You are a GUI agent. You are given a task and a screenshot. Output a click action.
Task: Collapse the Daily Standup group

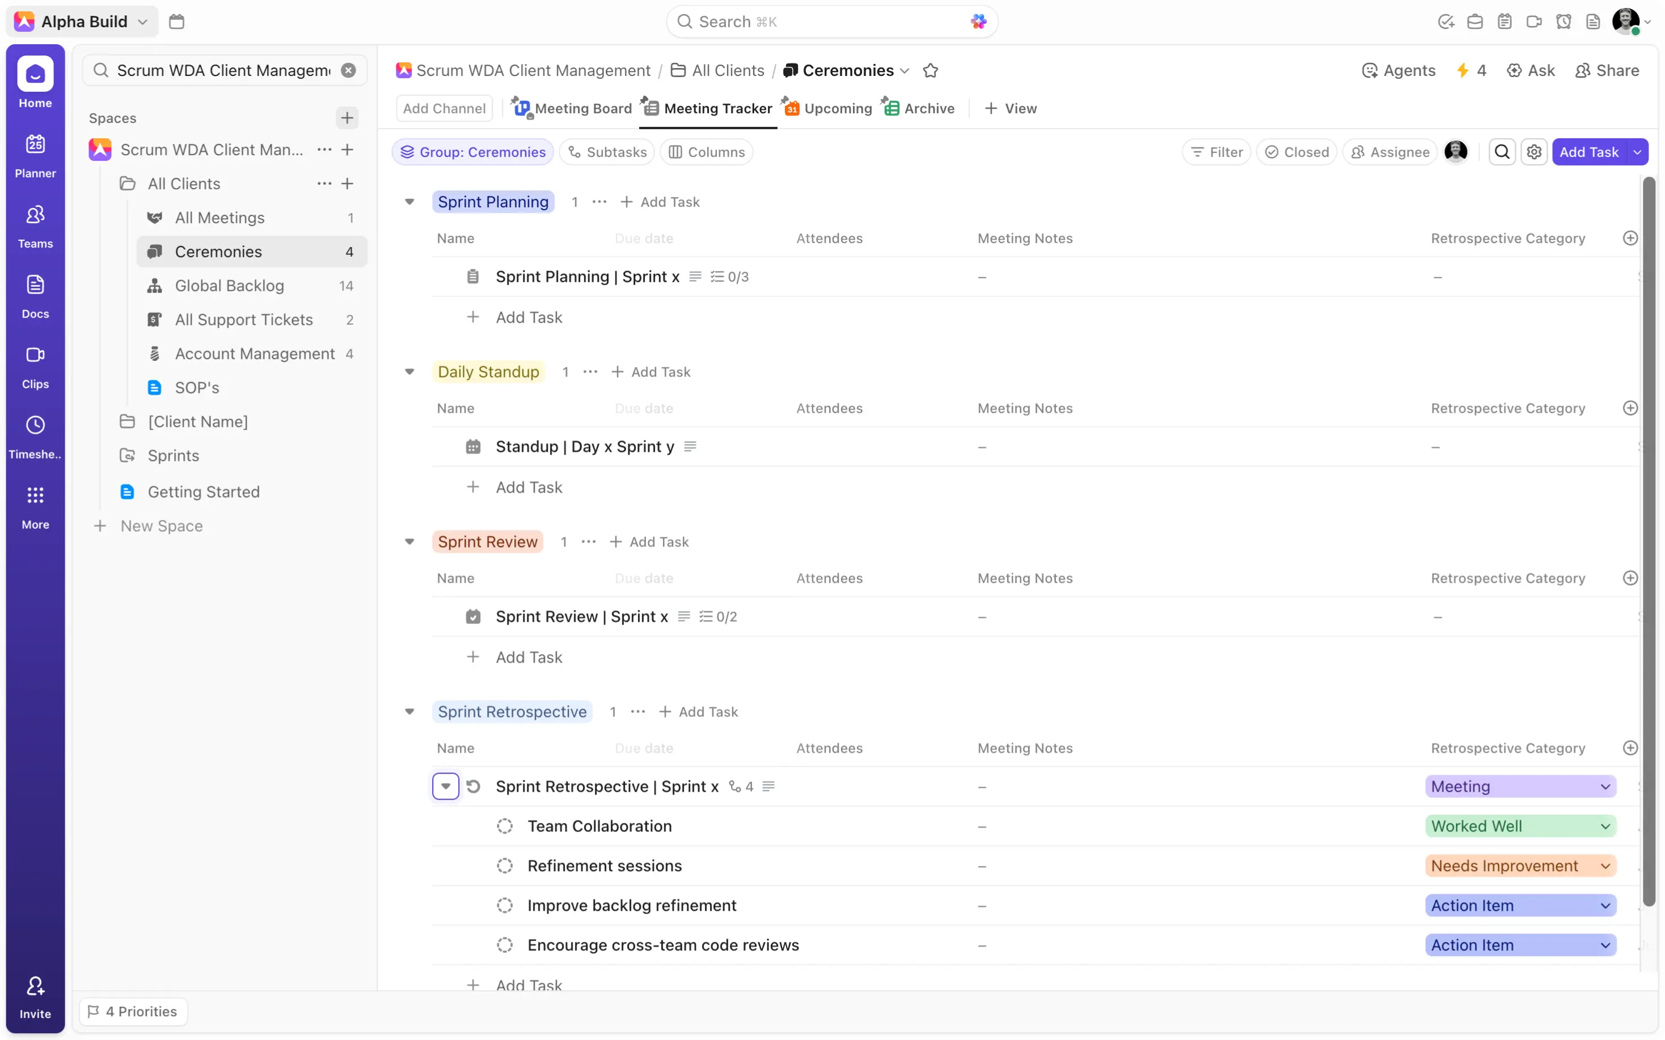(409, 371)
